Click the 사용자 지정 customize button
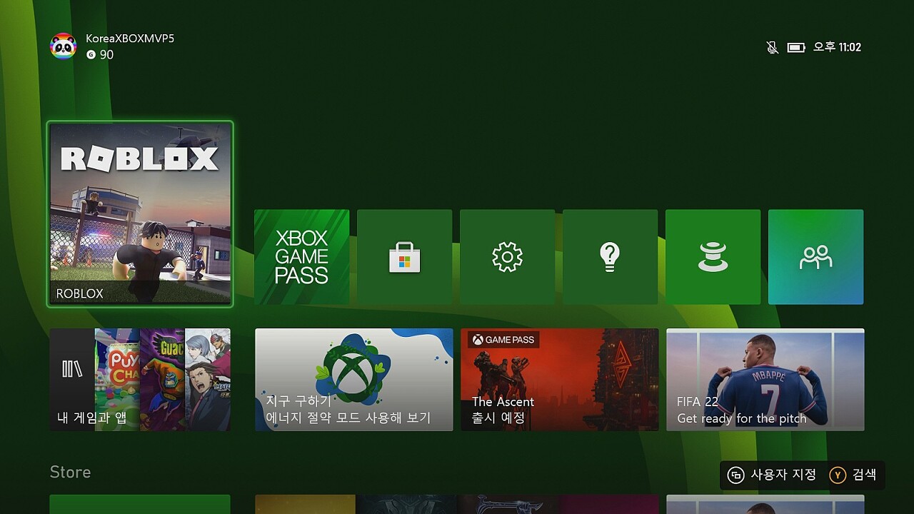 tap(772, 475)
